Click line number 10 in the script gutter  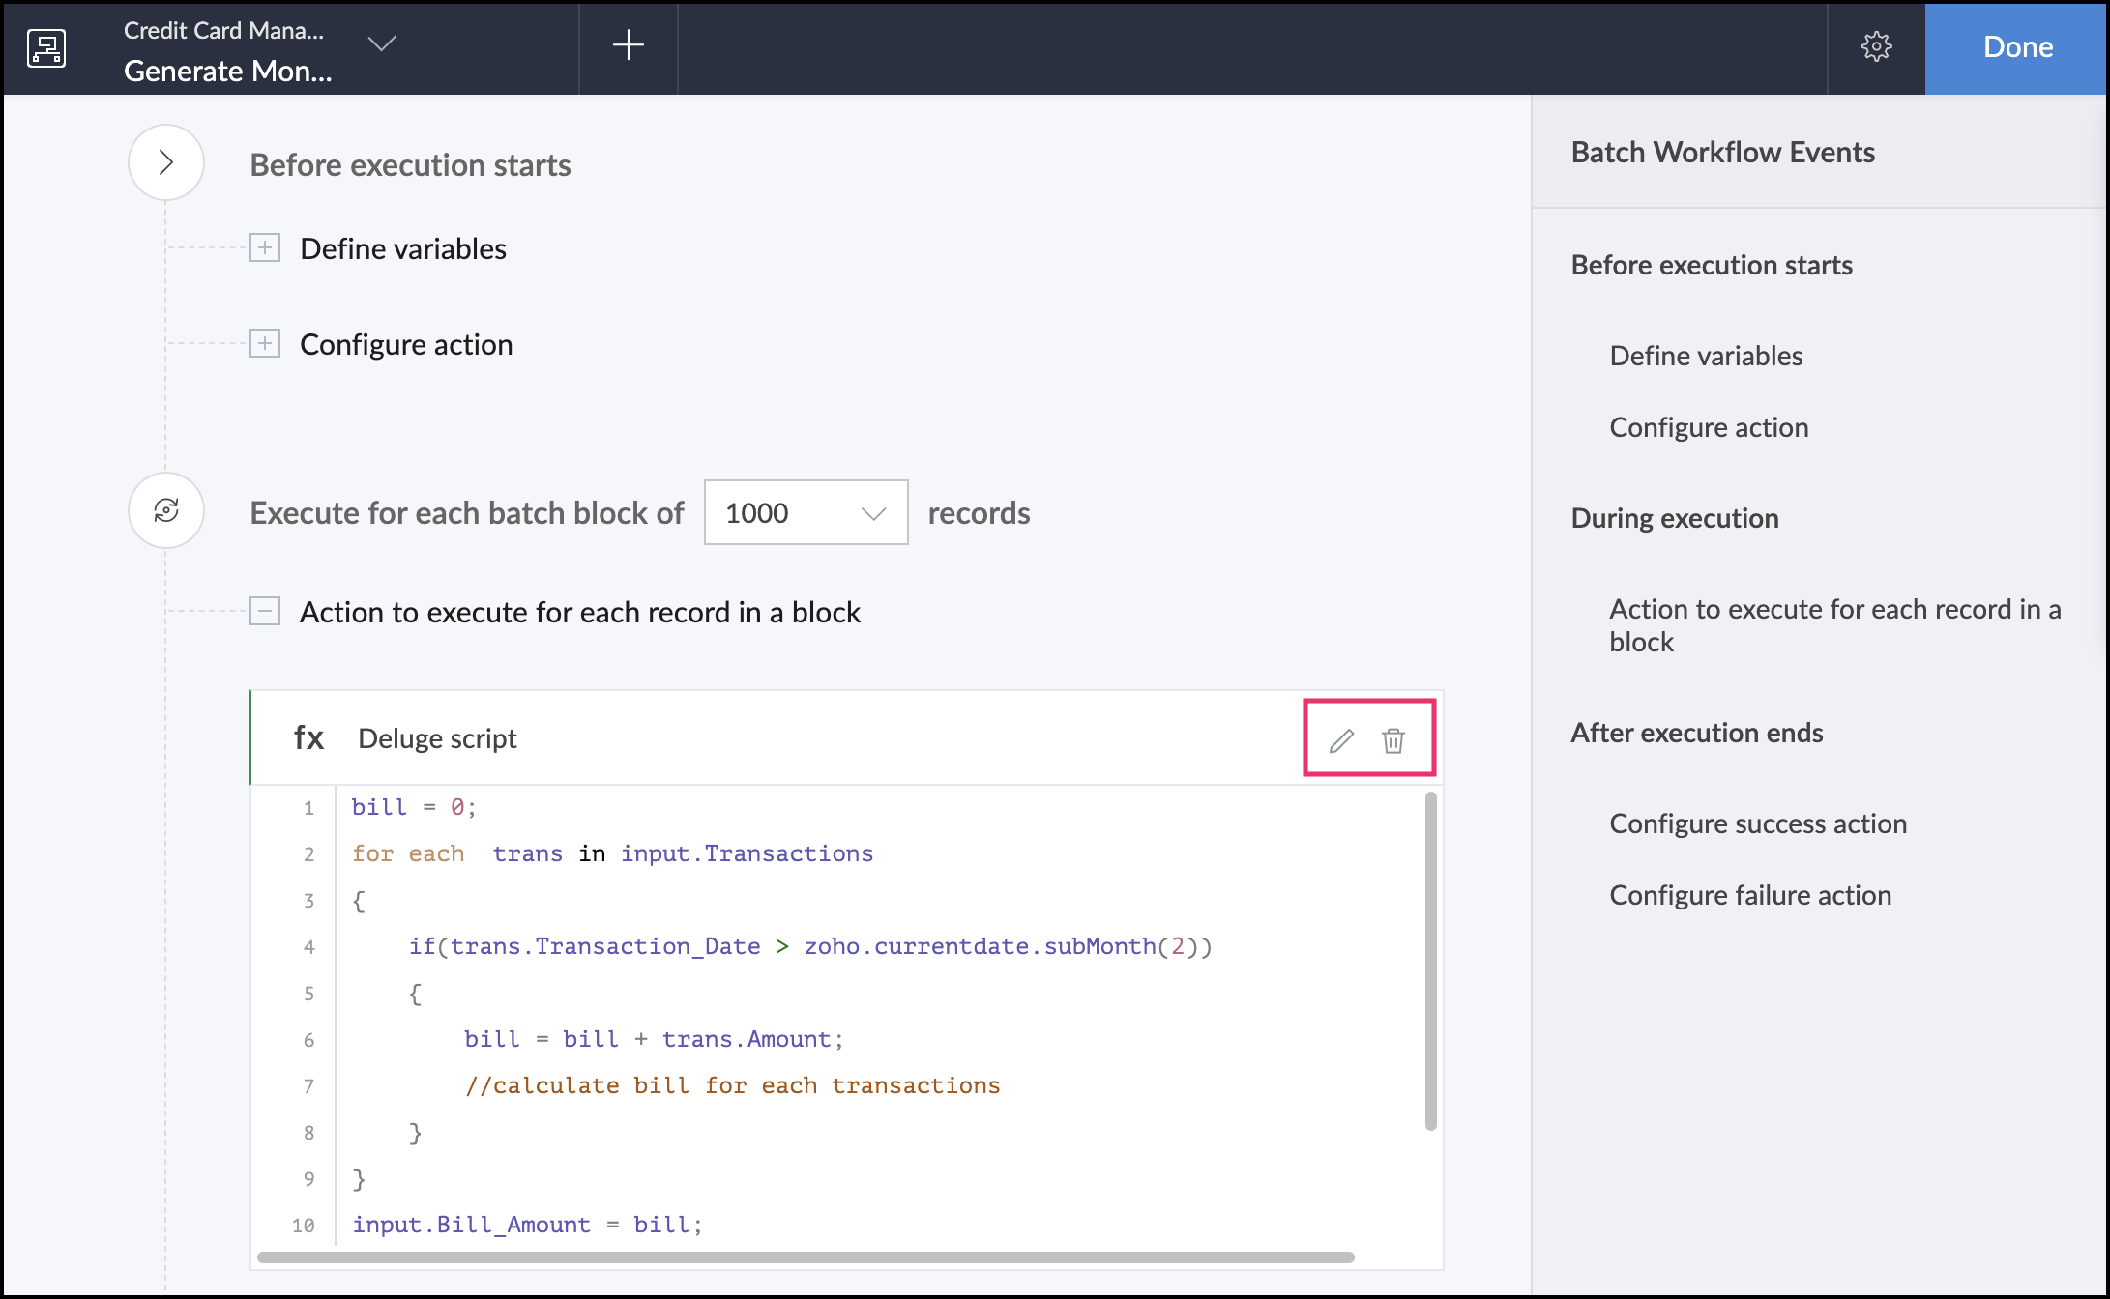click(304, 1226)
